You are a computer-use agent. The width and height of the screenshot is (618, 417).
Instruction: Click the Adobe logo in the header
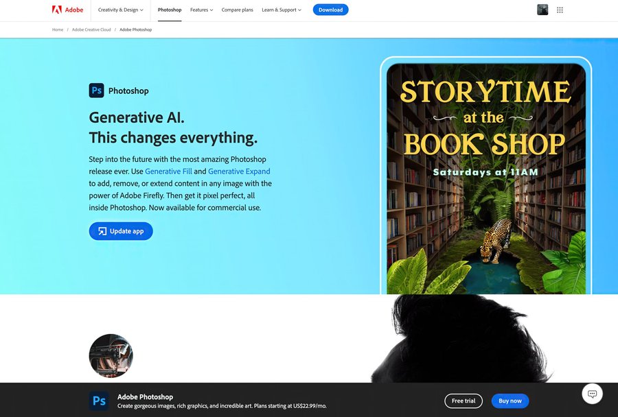click(67, 10)
